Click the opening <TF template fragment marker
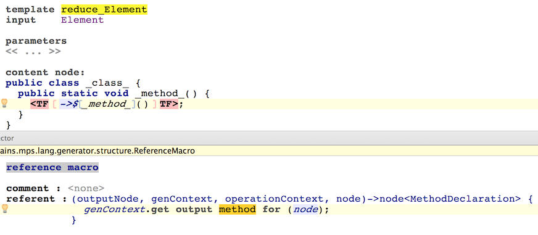This screenshot has width=538, height=235. click(x=39, y=104)
